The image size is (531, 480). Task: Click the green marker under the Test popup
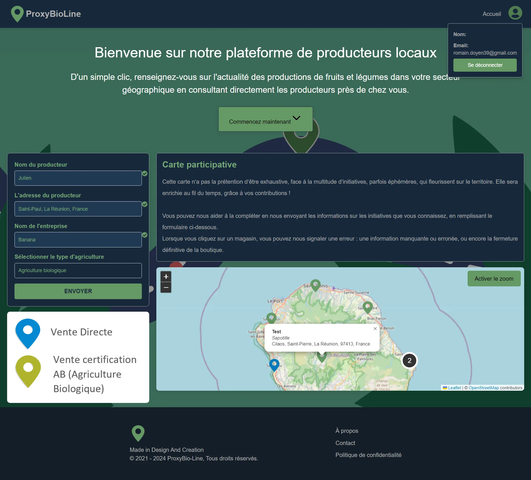coord(322,357)
